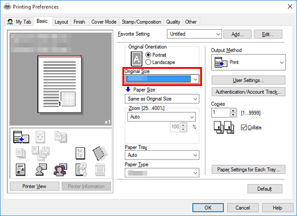Click the print output method icon in preview panel
297x216 pixels.
tap(21, 137)
